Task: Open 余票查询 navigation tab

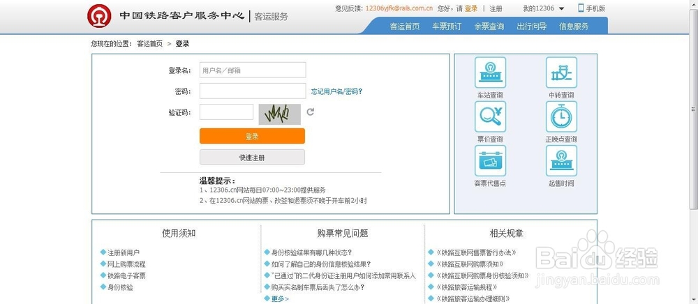Action: coord(489,26)
